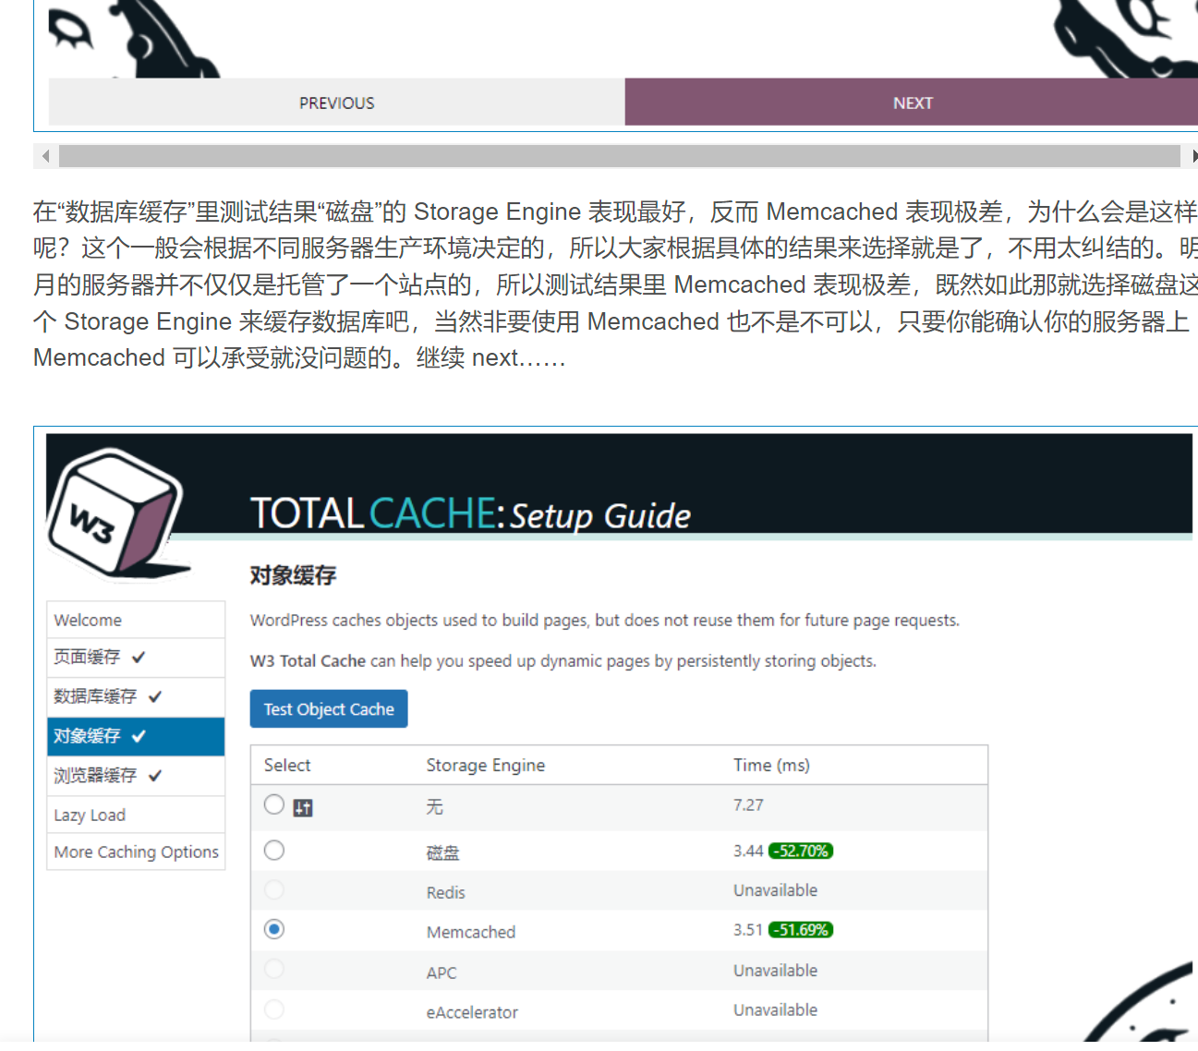The image size is (1198, 1051).
Task: Click the 磁盘 engine label
Action: point(442,852)
